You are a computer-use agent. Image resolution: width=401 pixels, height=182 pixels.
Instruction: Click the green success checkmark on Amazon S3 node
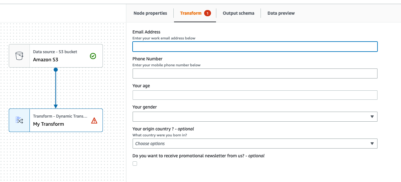pos(93,56)
